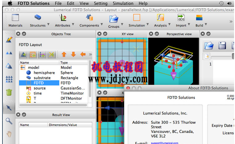Expand main toolbar overflow chevron
235x144 pixels.
tap(231, 22)
